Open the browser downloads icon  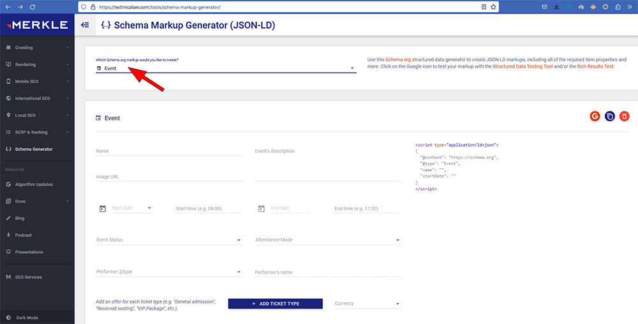click(x=556, y=7)
